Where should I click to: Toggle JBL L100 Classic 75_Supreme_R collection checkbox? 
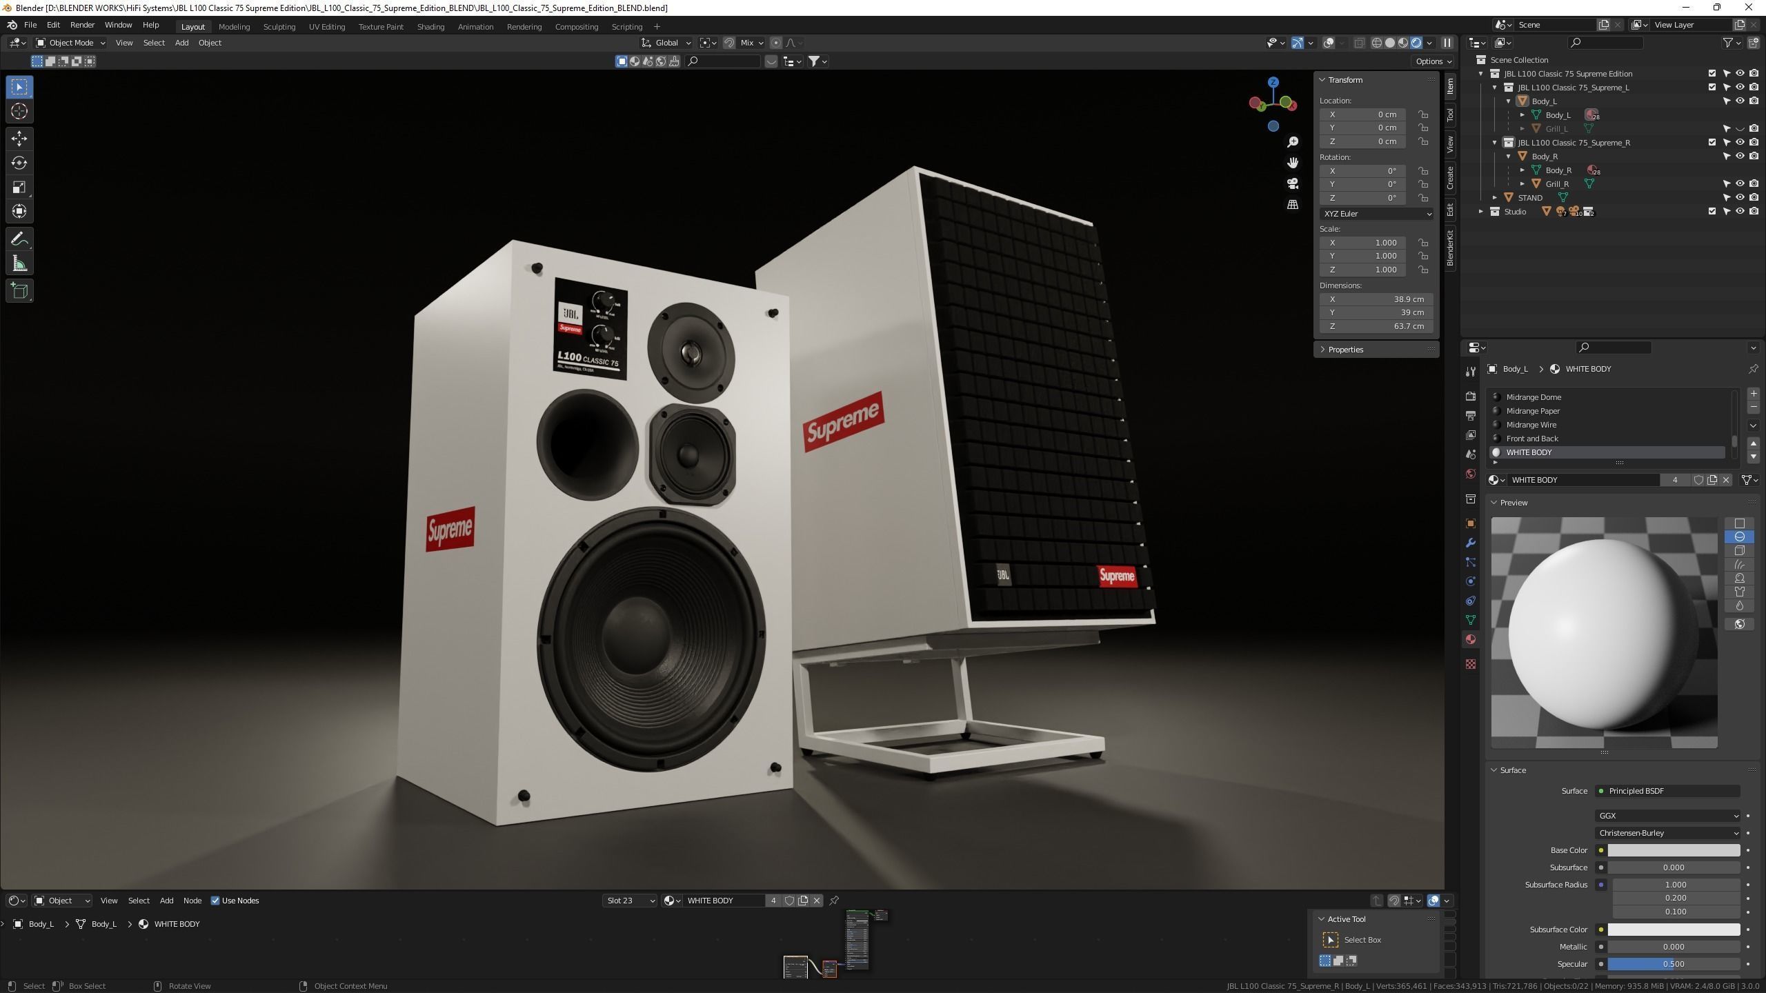(1712, 143)
